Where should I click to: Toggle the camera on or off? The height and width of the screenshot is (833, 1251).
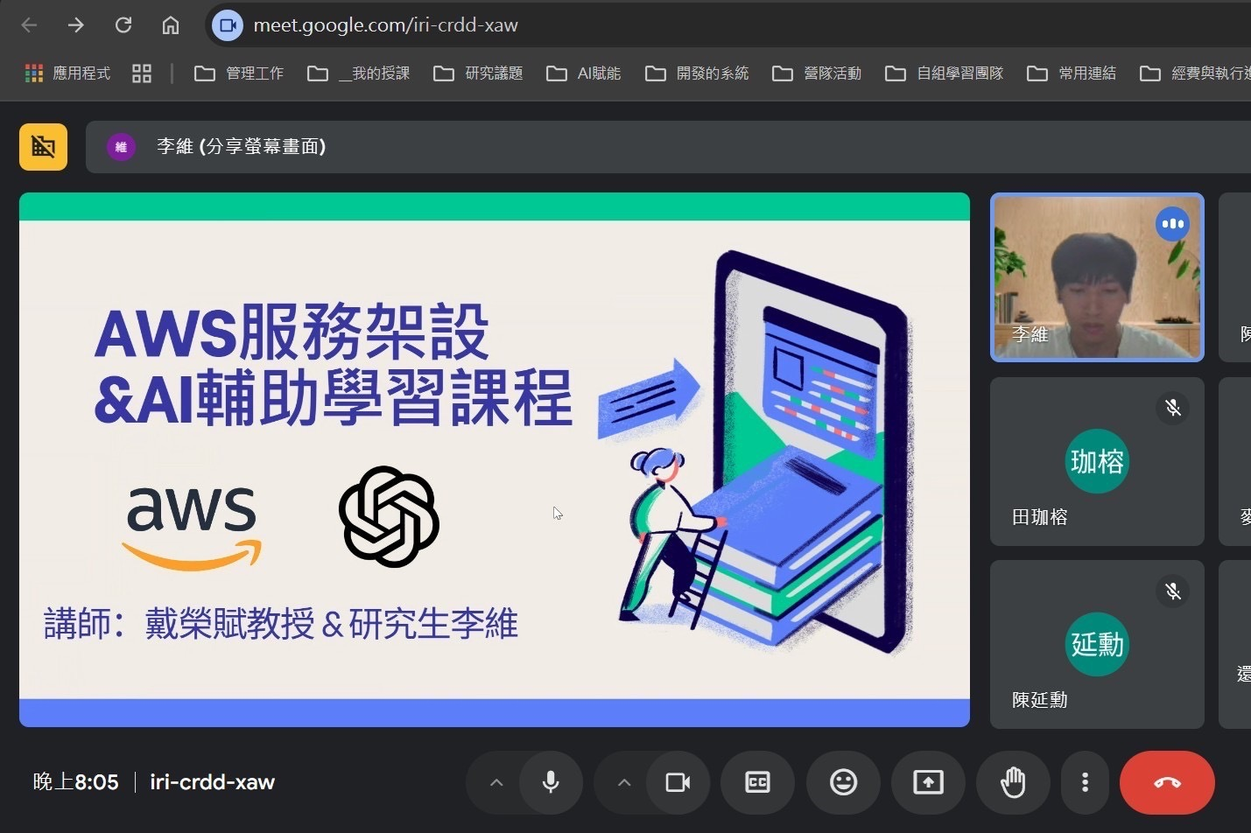click(x=678, y=782)
